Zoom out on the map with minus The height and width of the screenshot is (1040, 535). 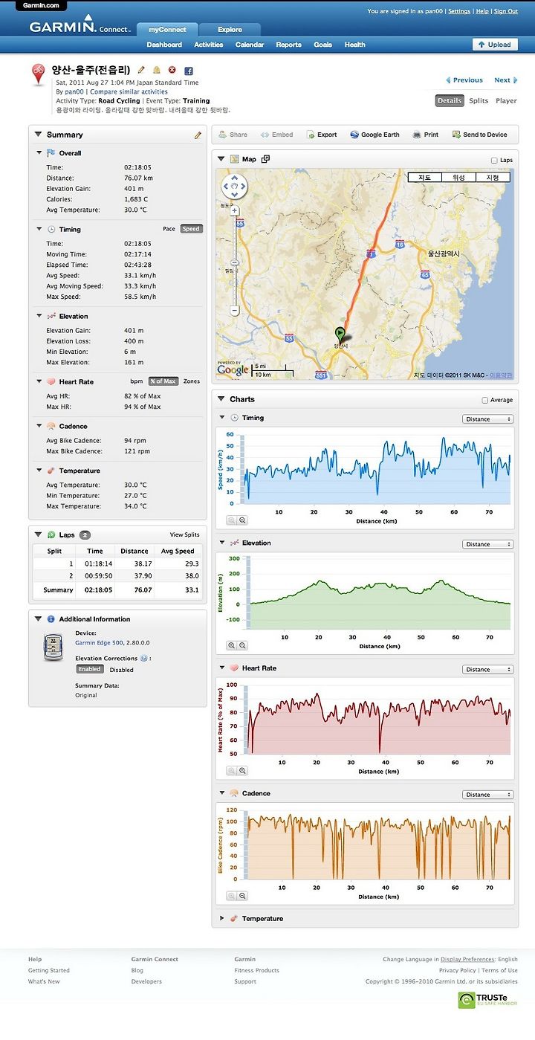(234, 310)
